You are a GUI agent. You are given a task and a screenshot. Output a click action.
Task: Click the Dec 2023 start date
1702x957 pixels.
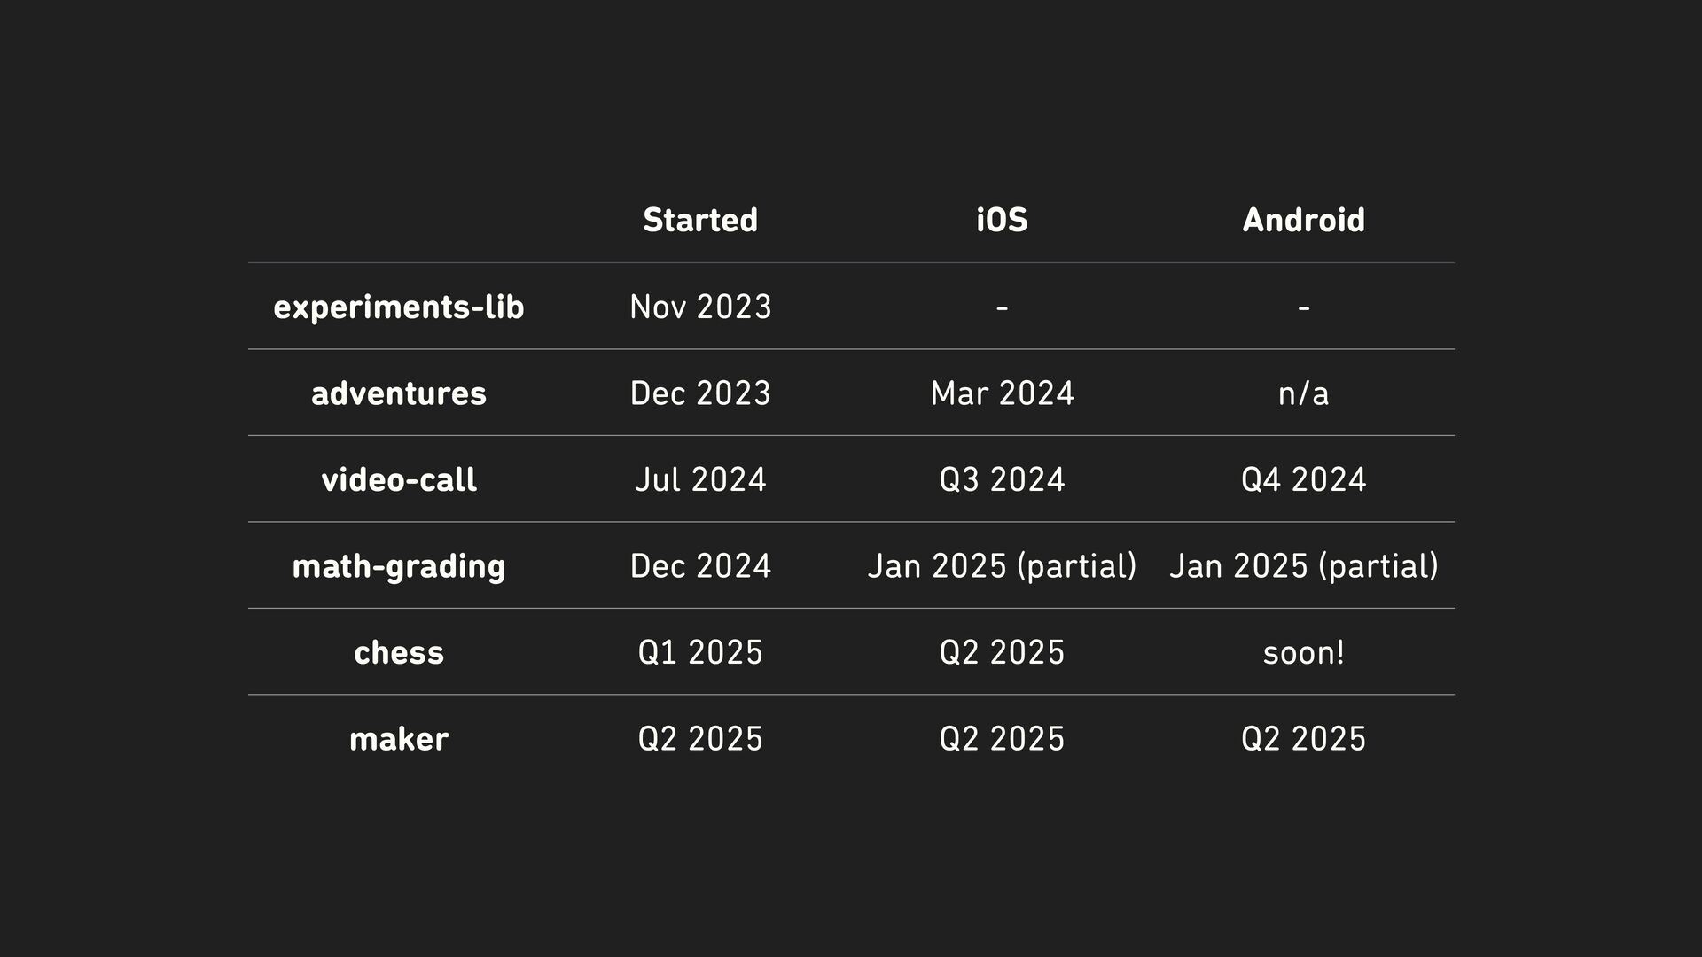coord(700,393)
